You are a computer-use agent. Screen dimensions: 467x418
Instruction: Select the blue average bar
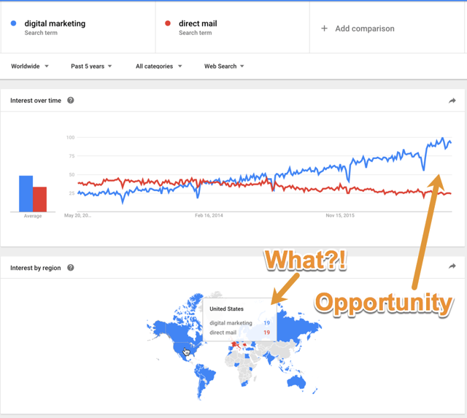tap(26, 193)
